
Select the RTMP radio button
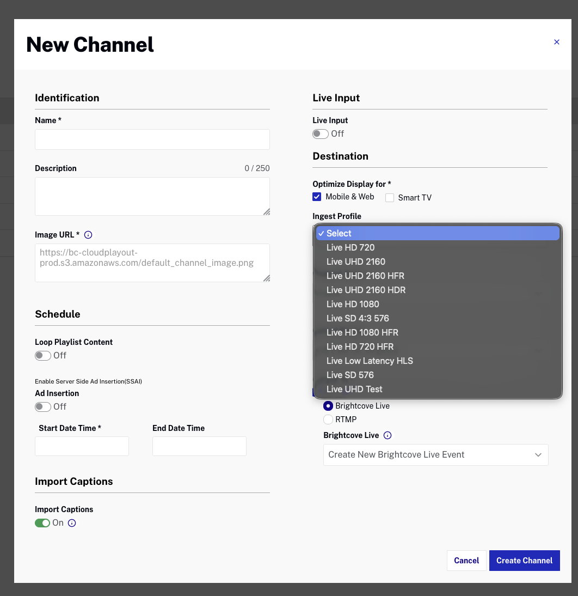click(x=328, y=419)
